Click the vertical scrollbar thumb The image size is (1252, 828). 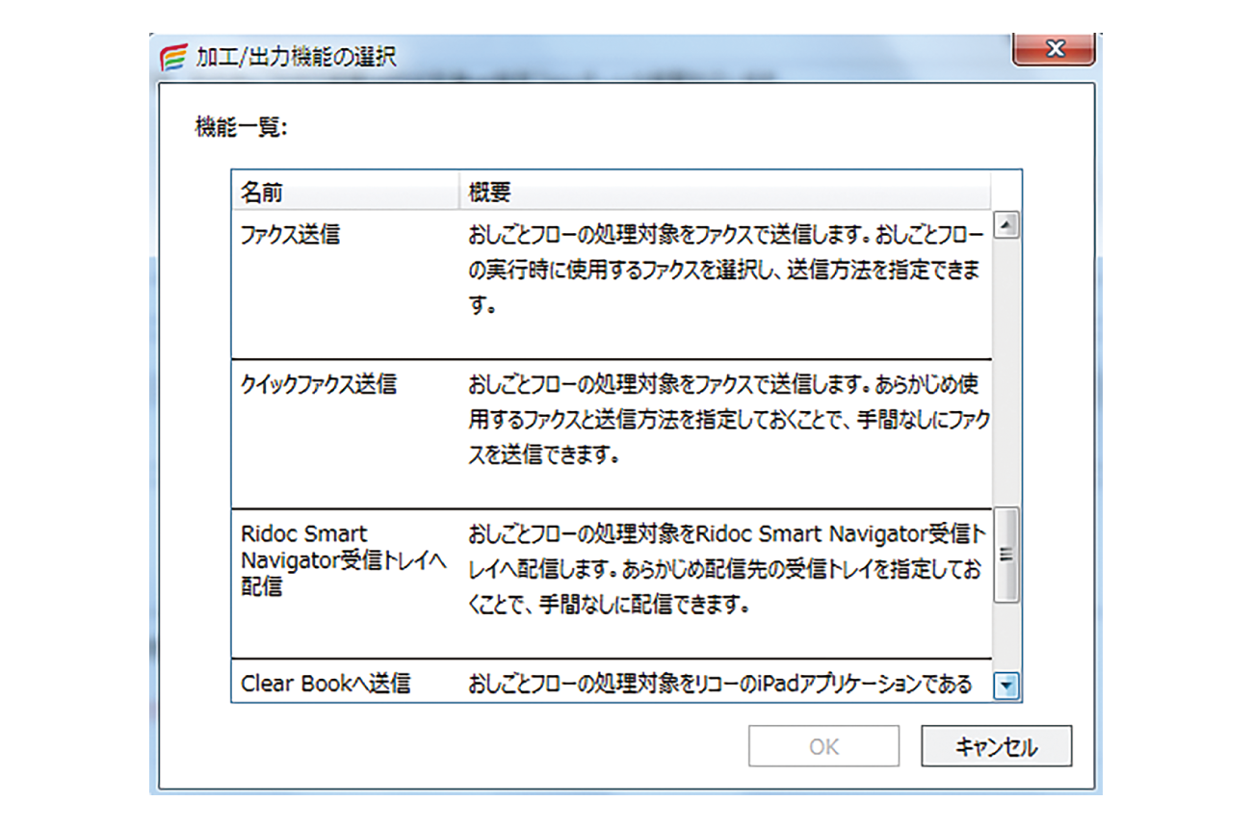pyautogui.click(x=1005, y=555)
